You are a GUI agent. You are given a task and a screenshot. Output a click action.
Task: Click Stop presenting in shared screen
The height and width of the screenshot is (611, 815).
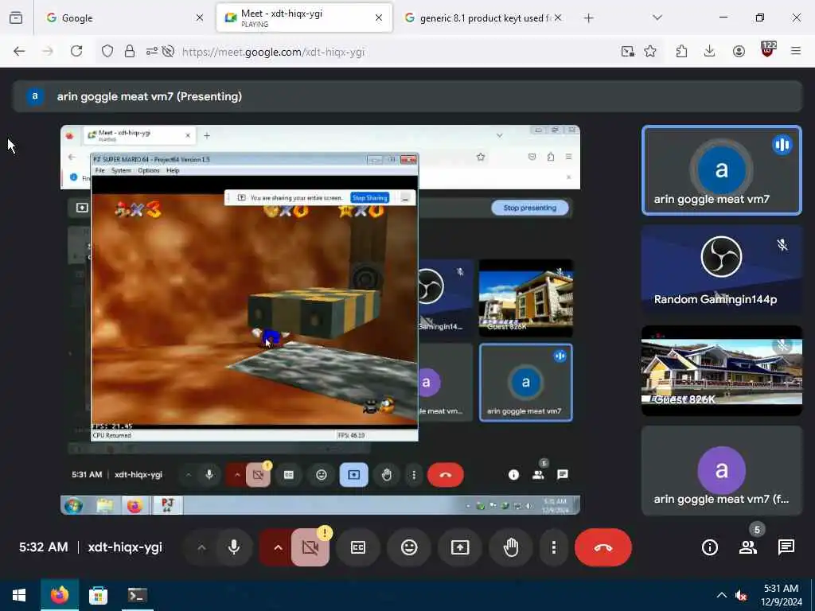529,208
